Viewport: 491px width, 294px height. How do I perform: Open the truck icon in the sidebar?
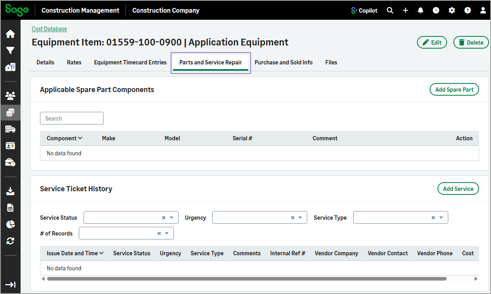tap(10, 129)
